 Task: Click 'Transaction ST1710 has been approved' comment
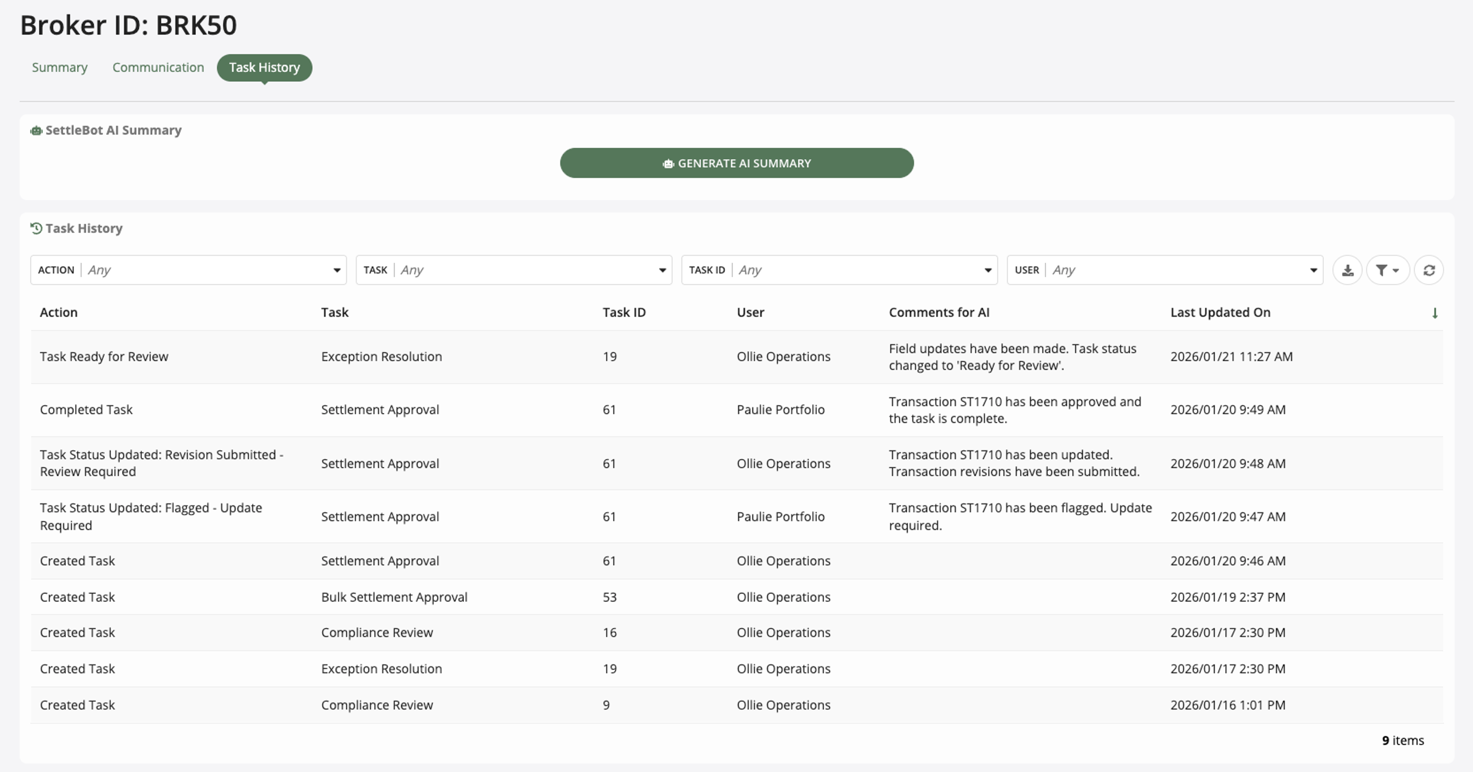click(1014, 410)
